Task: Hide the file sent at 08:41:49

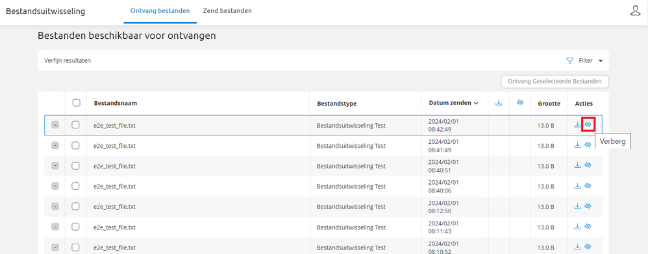Action: 588,144
